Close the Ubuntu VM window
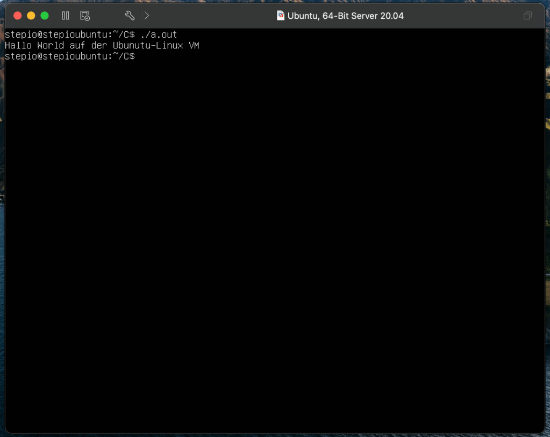Screen dimensions: 550x437 [x=17, y=16]
